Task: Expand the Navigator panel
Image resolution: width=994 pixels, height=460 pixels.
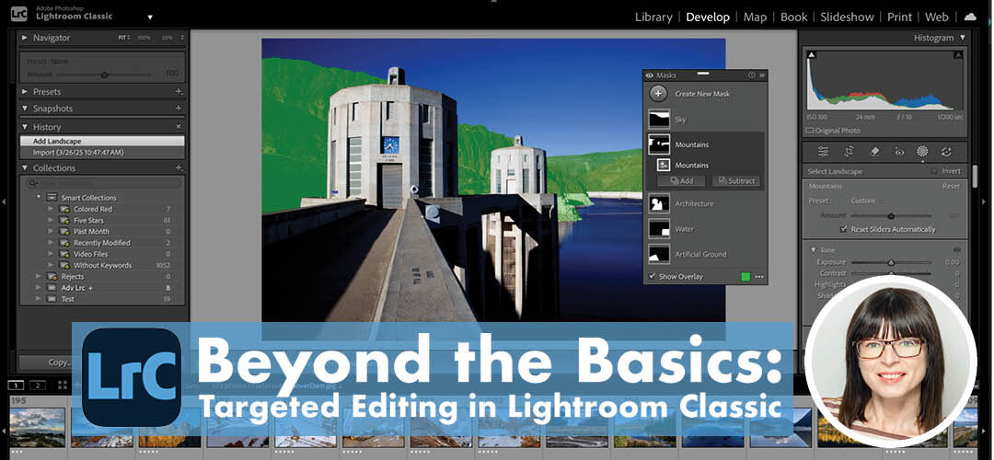Action: tap(26, 38)
